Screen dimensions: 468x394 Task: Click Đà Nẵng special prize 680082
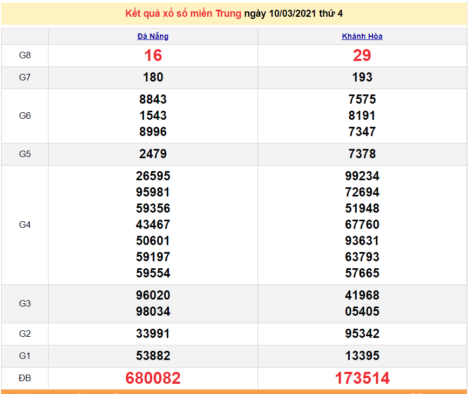tap(153, 378)
